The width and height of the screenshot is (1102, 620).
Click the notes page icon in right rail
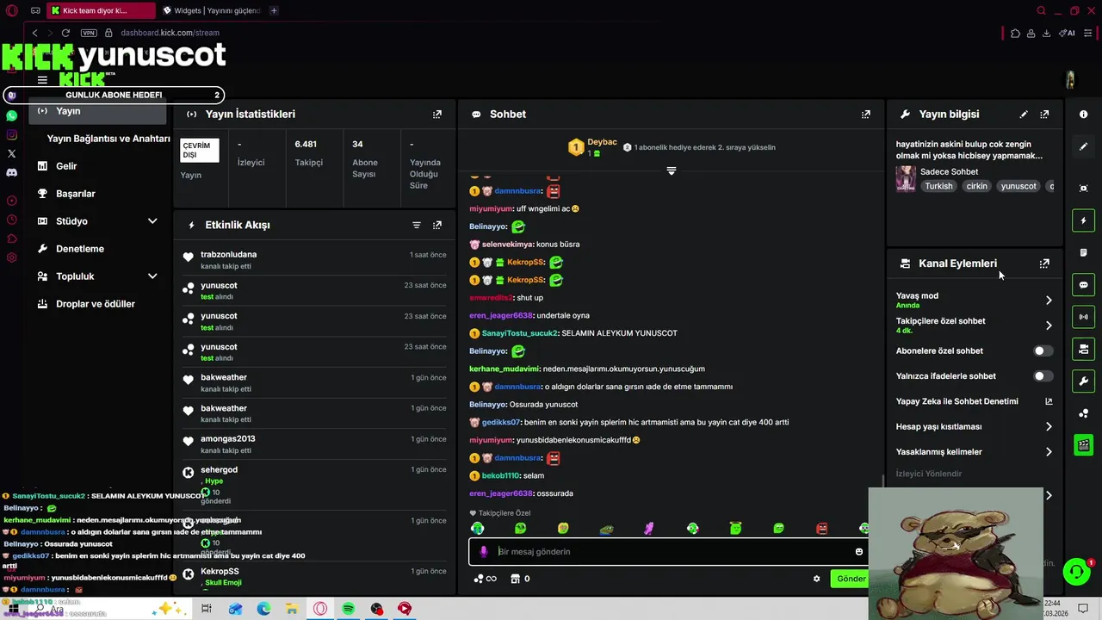pyautogui.click(x=1083, y=252)
